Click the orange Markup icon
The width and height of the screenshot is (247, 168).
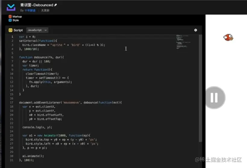10,17
